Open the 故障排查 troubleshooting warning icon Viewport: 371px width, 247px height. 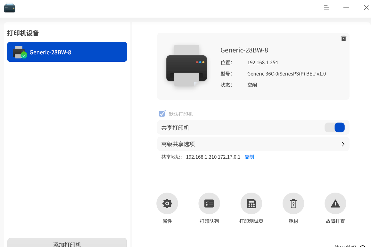point(335,203)
